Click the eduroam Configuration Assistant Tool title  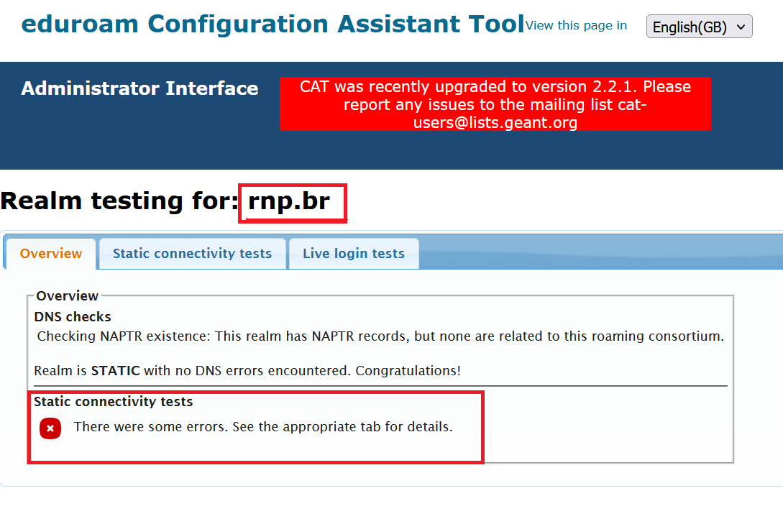click(x=273, y=24)
